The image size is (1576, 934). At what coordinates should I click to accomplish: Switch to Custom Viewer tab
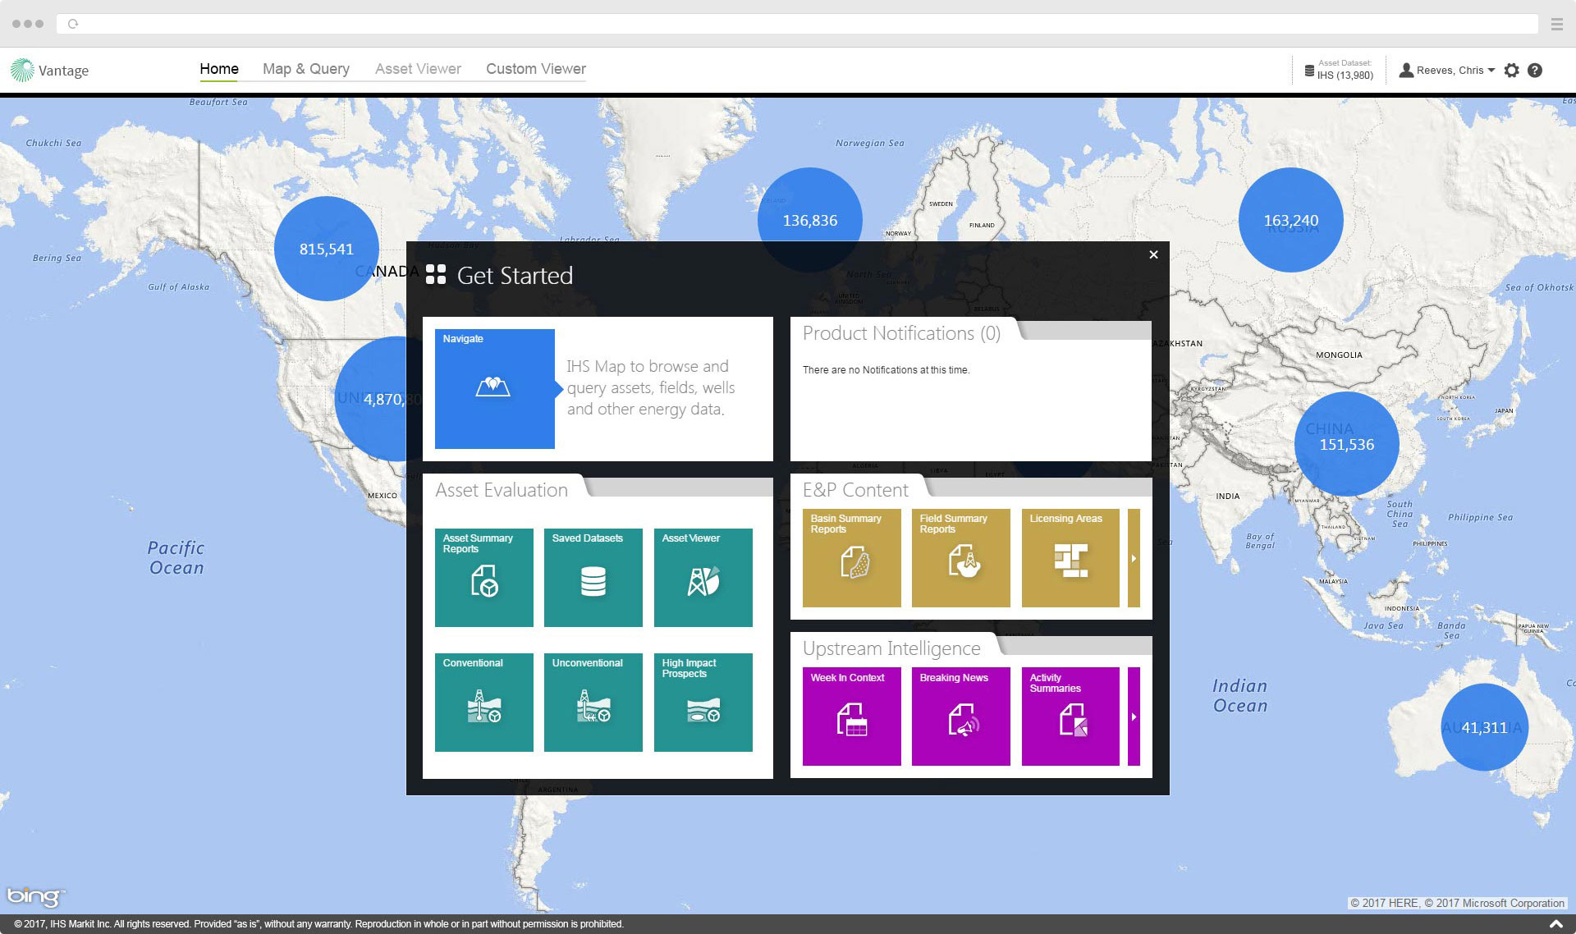tap(536, 69)
